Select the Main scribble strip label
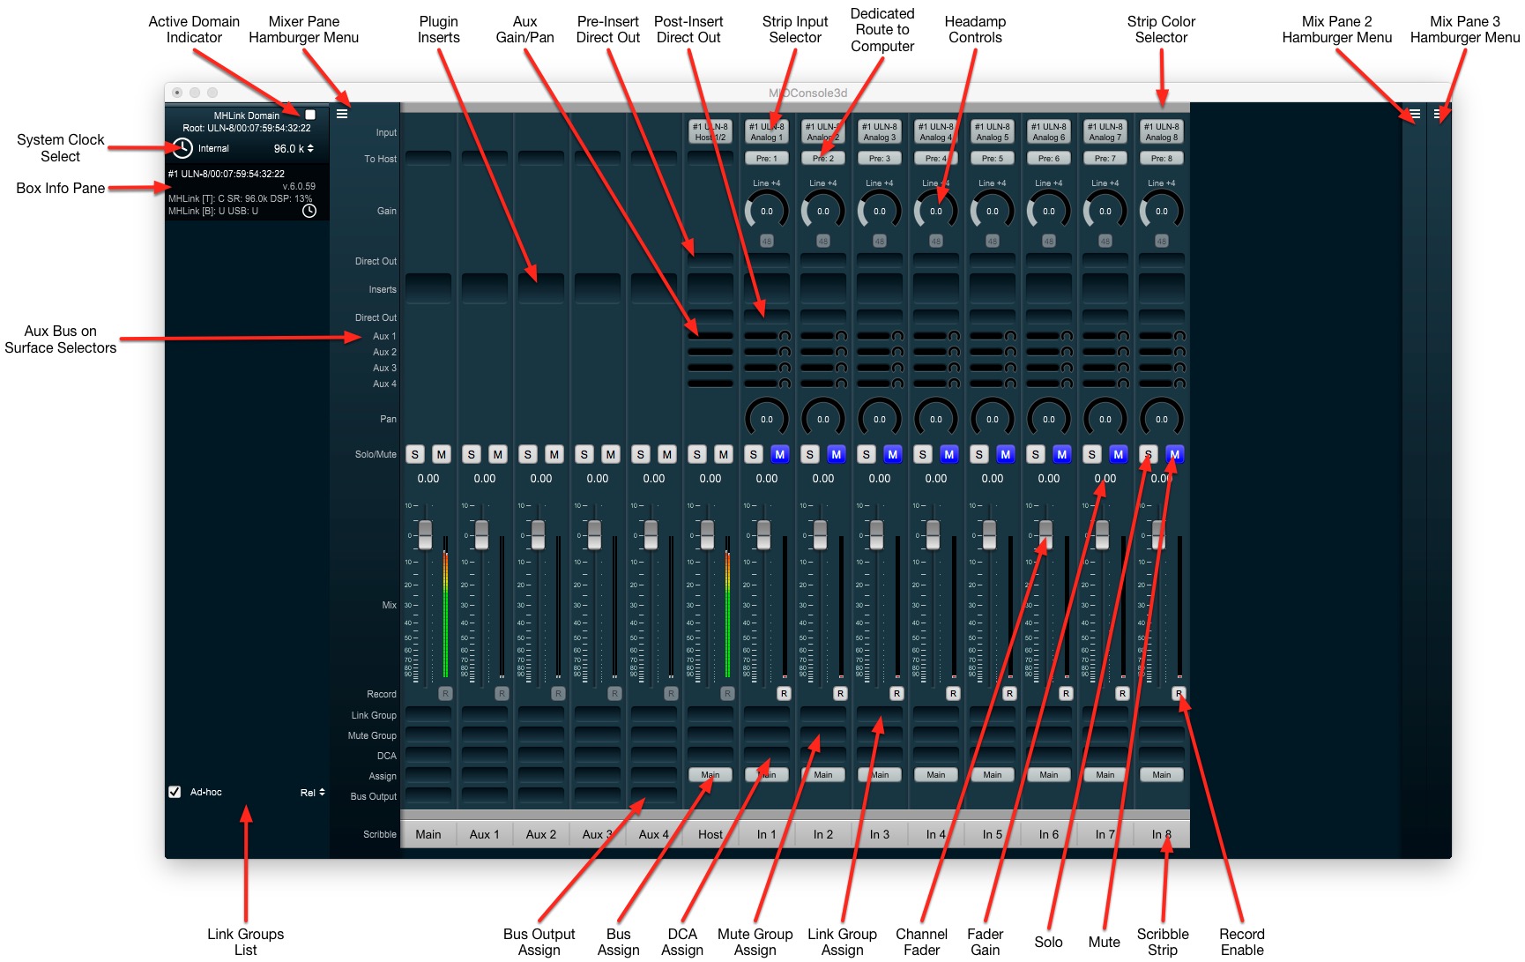Image resolution: width=1525 pixels, height=962 pixels. click(428, 834)
